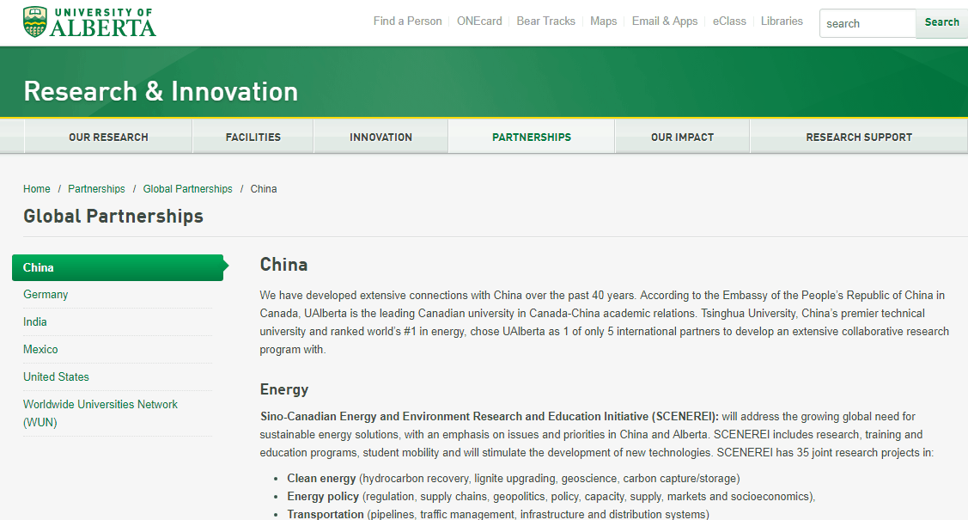Open the Innovation menu

381,138
